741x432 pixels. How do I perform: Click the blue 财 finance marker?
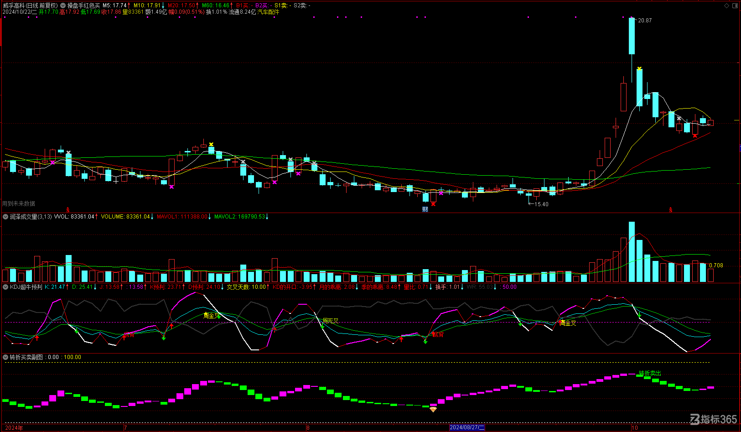(425, 209)
